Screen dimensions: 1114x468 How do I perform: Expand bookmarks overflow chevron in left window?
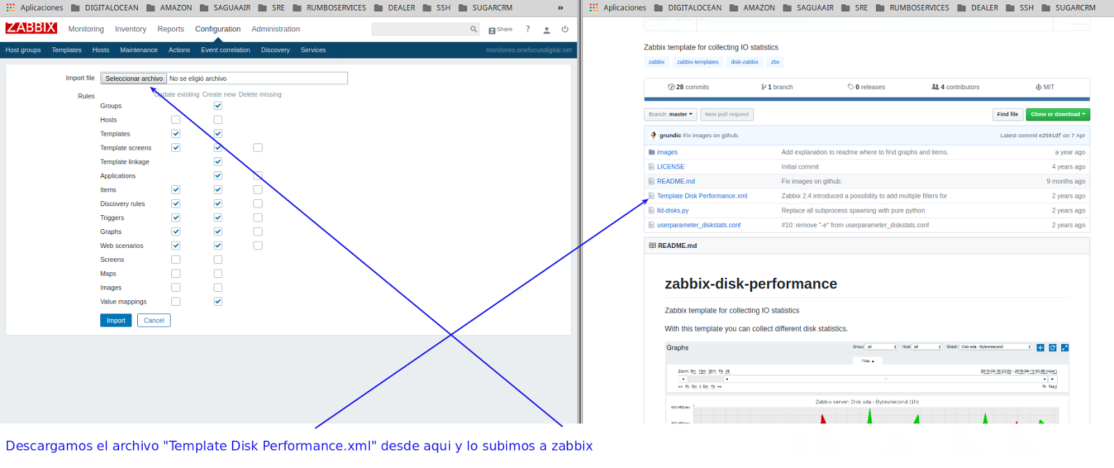[x=560, y=8]
